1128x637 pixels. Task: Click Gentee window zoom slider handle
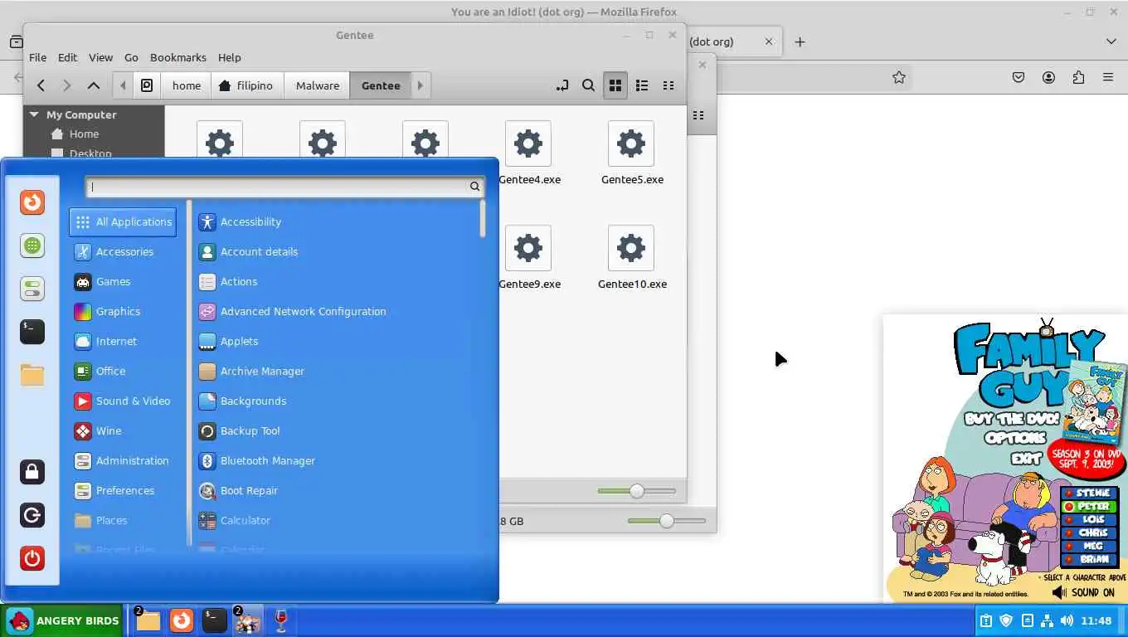636,491
